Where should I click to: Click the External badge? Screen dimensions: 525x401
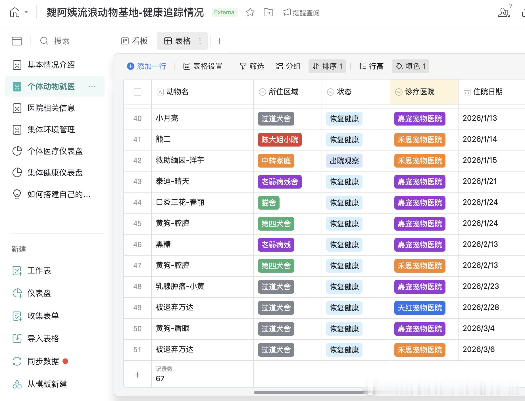pos(225,12)
